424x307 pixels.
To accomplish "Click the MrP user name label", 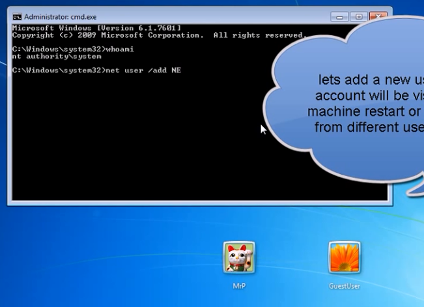I will (x=239, y=286).
